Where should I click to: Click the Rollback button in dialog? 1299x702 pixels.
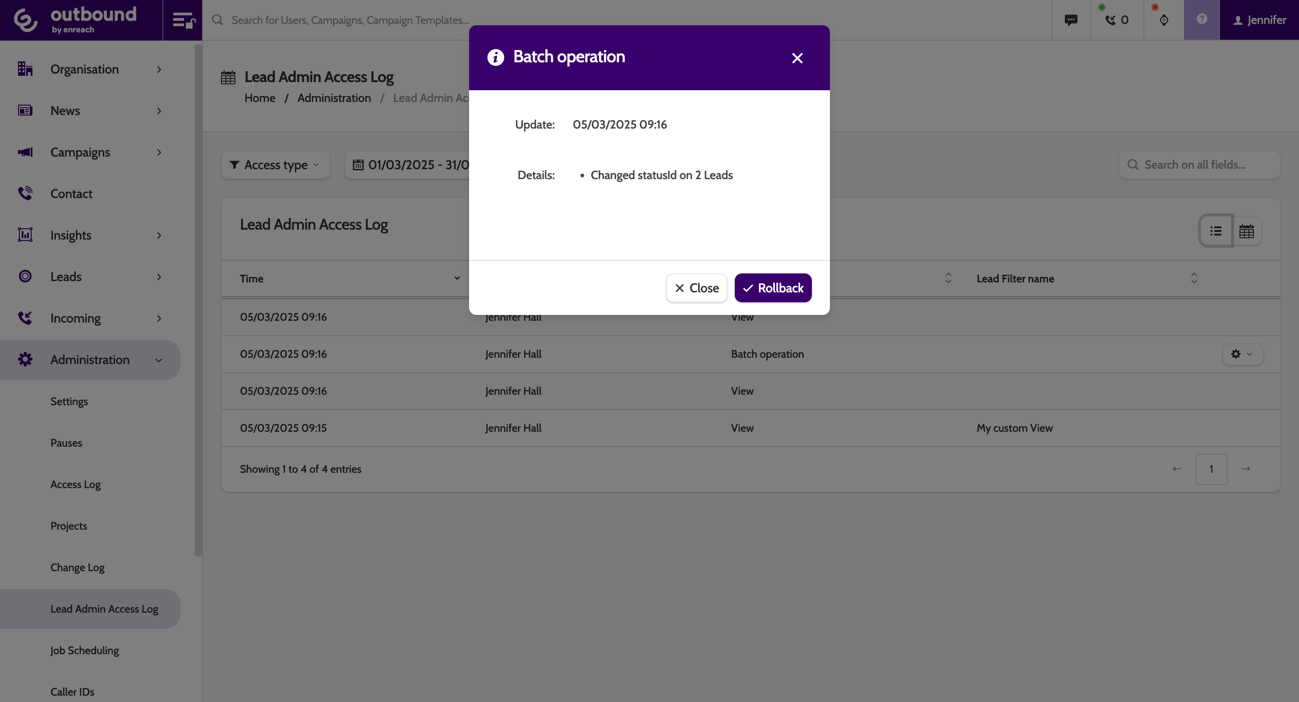(773, 288)
